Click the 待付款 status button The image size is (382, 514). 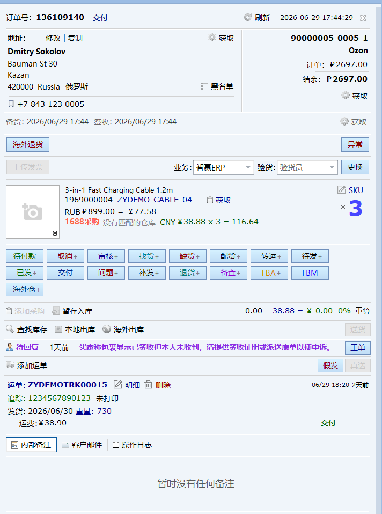[25, 256]
